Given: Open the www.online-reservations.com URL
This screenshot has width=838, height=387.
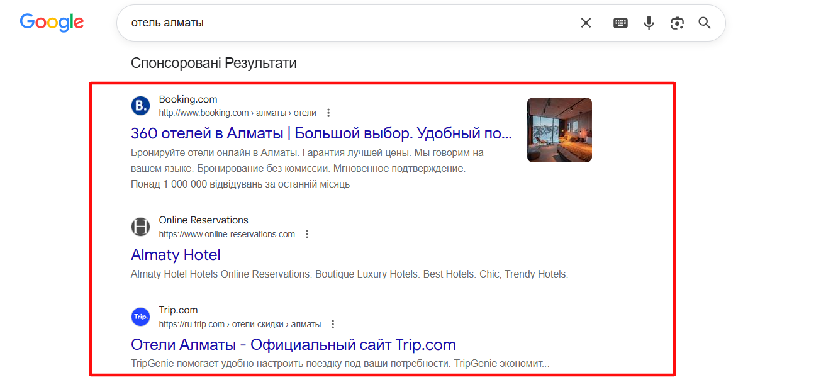Looking at the screenshot, I should pos(226,235).
